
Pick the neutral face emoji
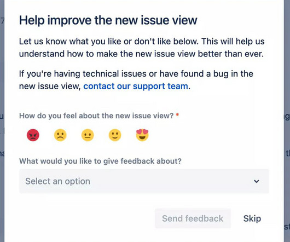88,135
